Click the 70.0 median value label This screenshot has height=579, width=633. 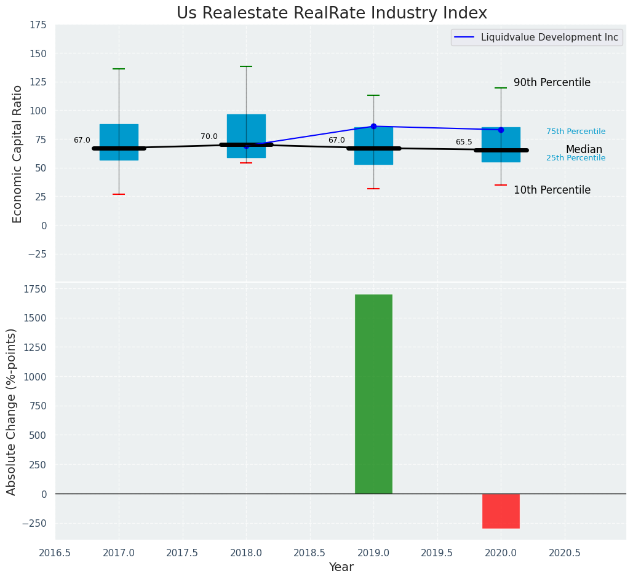[x=209, y=136]
